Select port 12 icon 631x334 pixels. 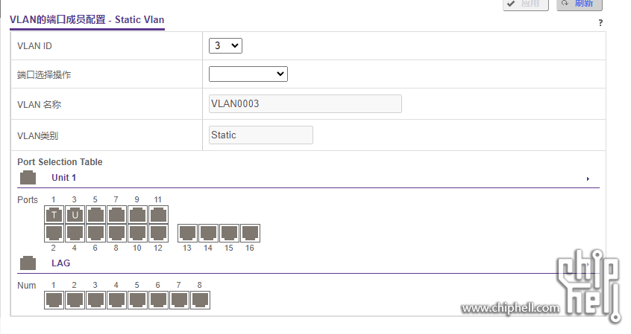point(159,234)
